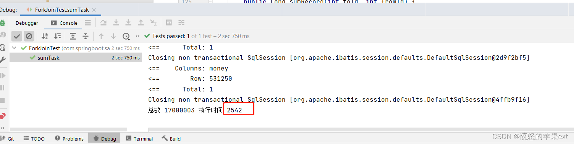
Task: Open the Evaluate Expression calculator icon
Action: click(x=169, y=23)
